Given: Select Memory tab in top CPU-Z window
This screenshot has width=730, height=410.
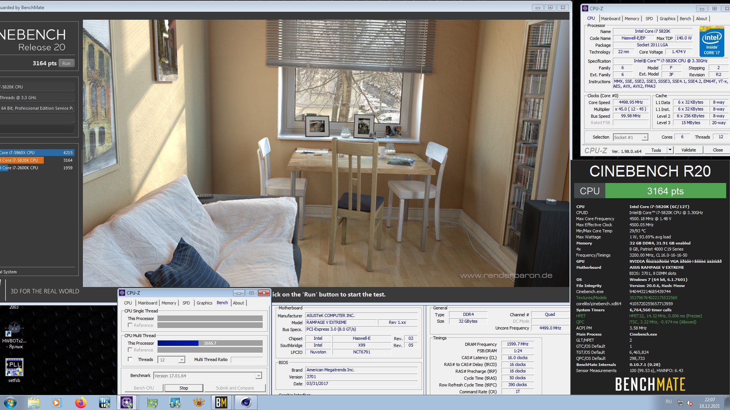Looking at the screenshot, I should tap(632, 19).
